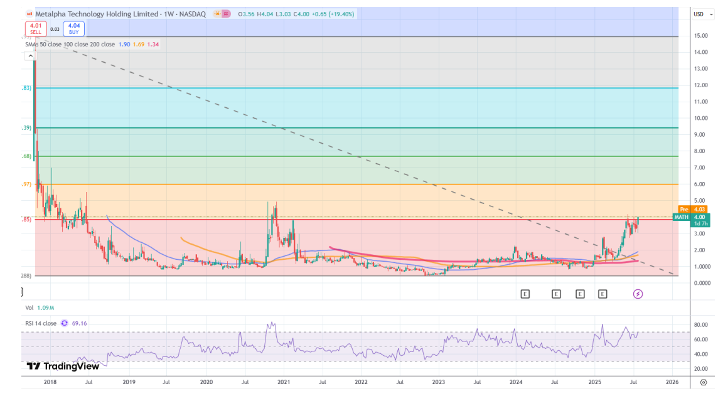Click the 0.0000 price axis label
Image resolution: width=723 pixels, height=401 pixels.
coord(702,283)
